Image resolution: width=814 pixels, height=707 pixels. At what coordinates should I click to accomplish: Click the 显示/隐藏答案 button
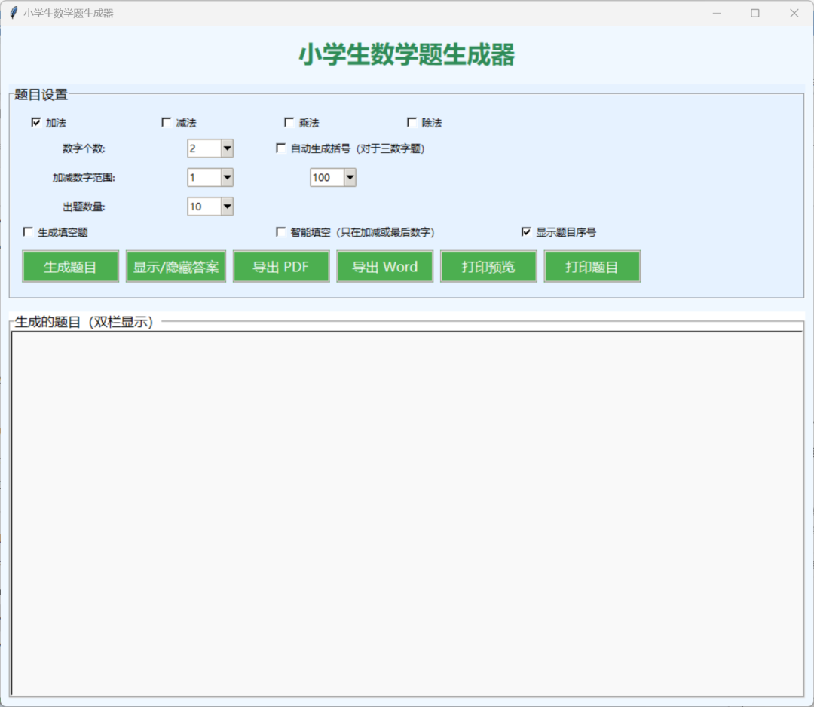click(x=176, y=266)
